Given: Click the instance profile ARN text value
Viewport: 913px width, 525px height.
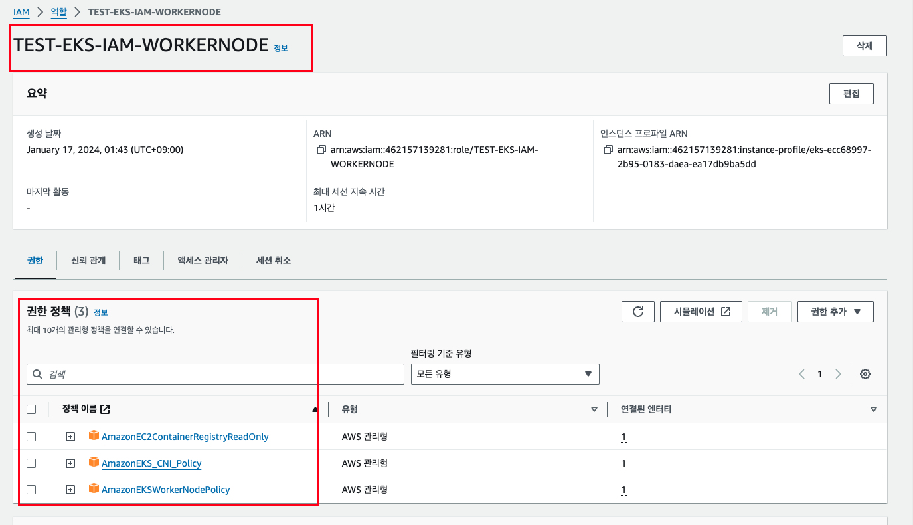Looking at the screenshot, I should pyautogui.click(x=744, y=157).
